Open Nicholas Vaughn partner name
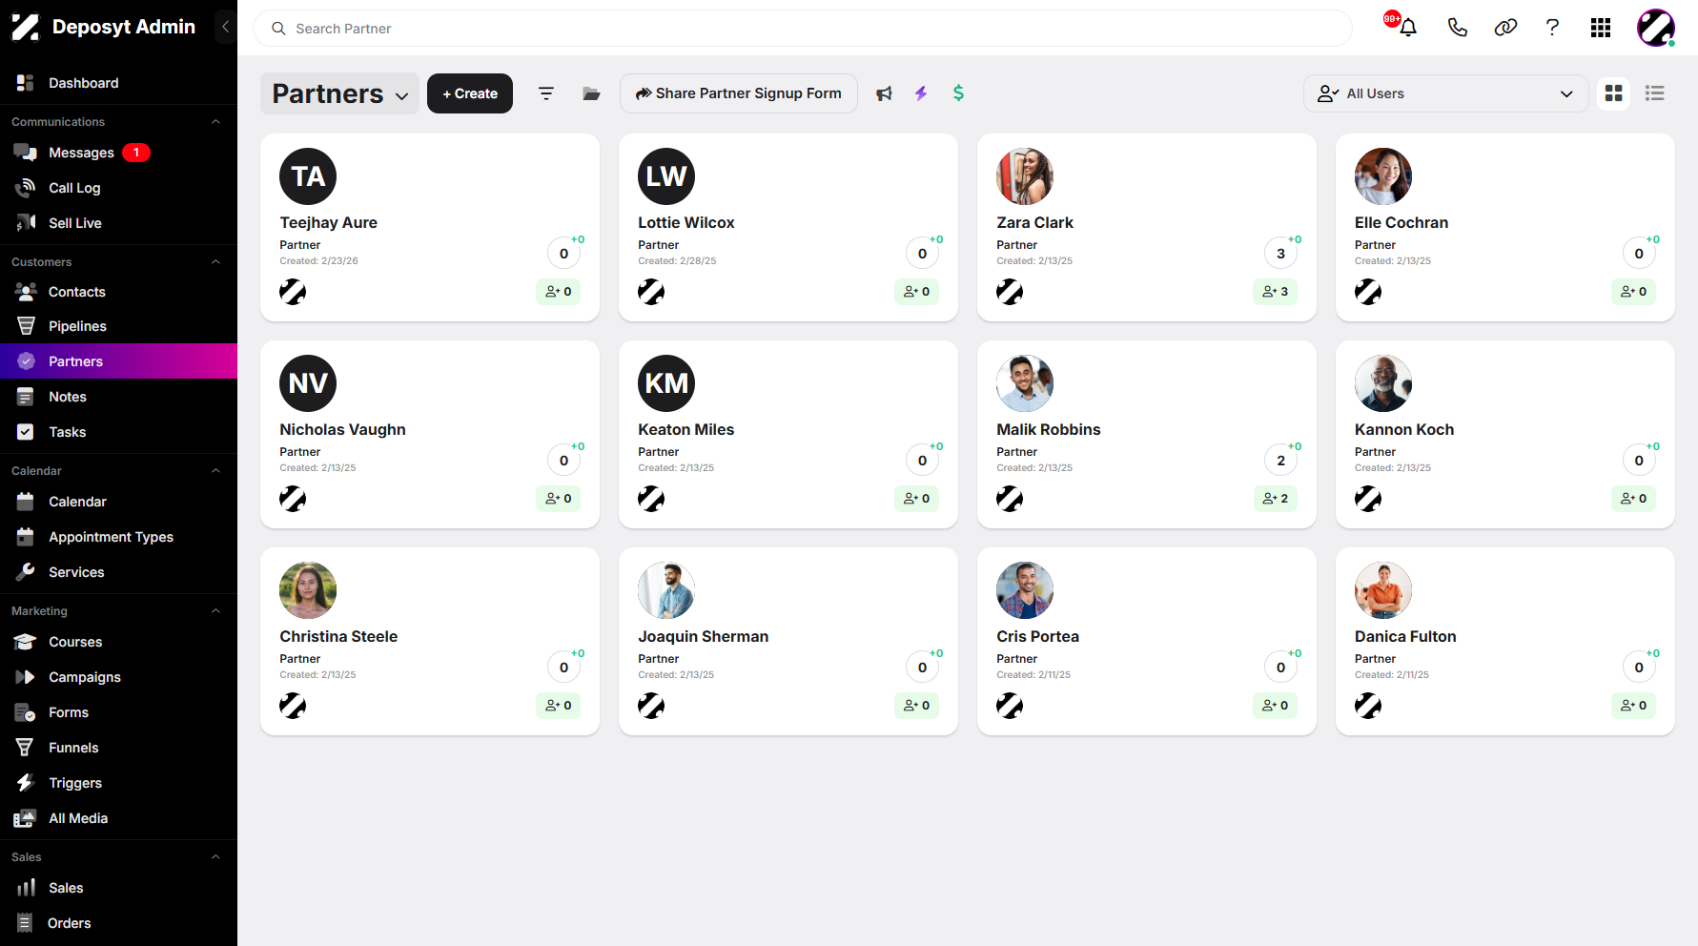Viewport: 1698px width, 946px height. (342, 429)
